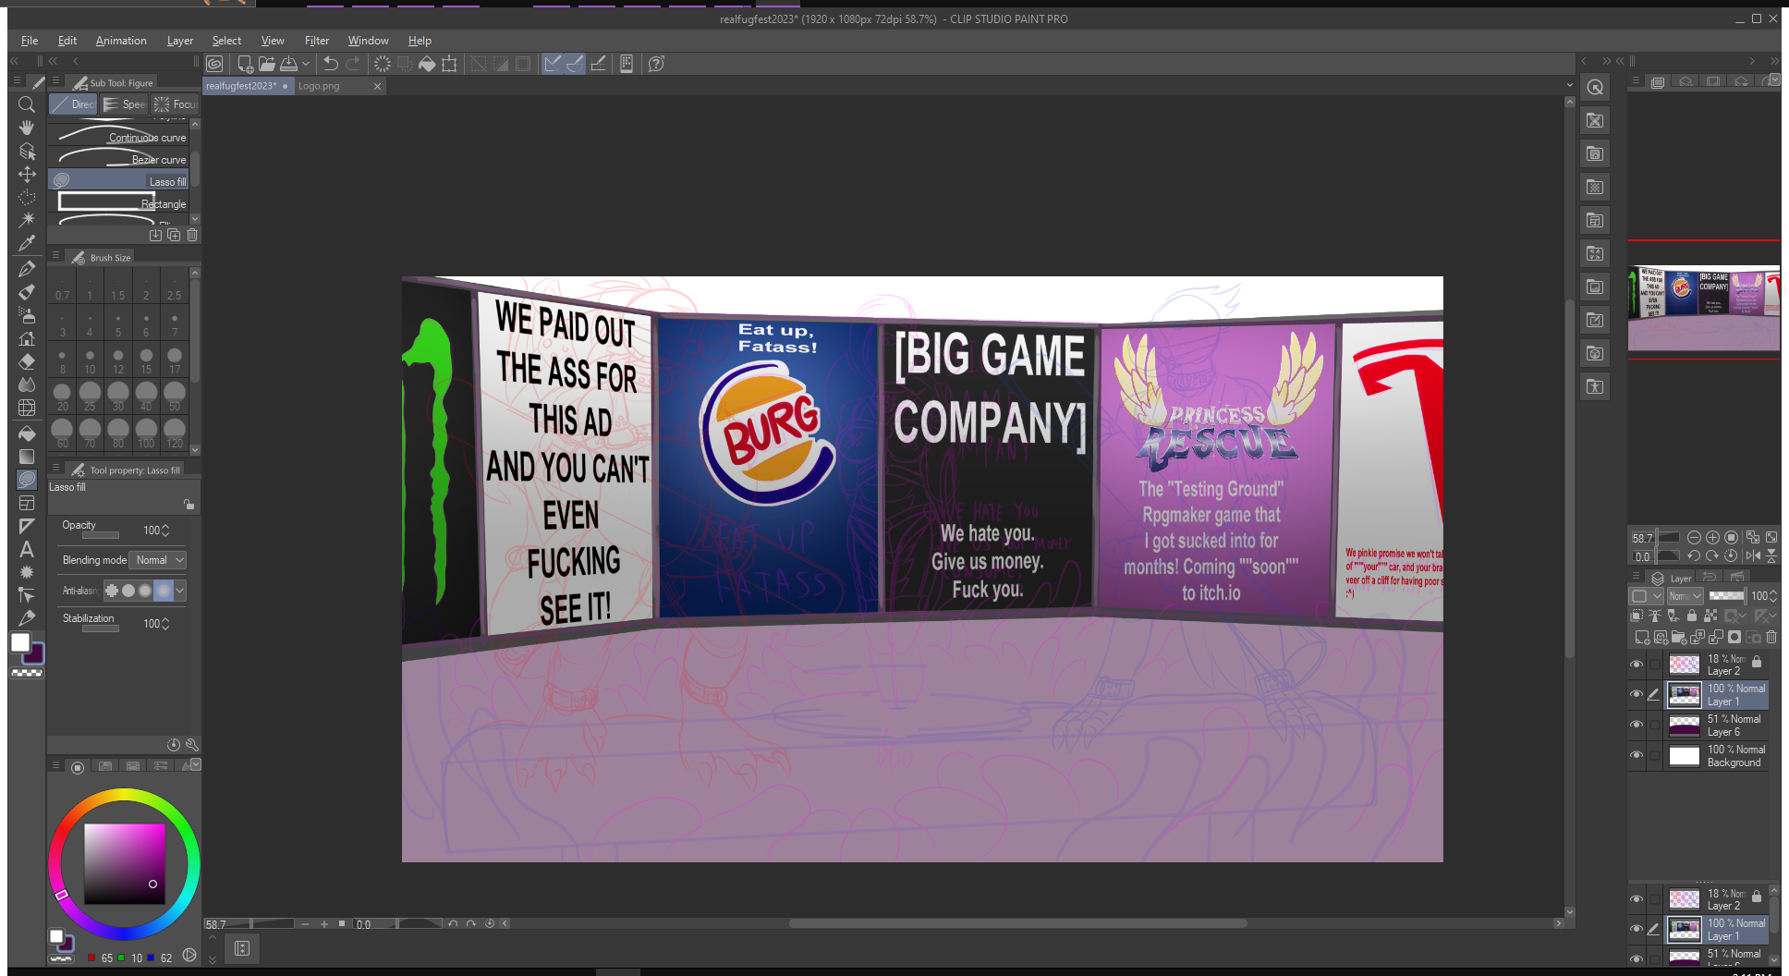Flip the canvas horizontally in Navigator
This screenshot has width=1789, height=976.
click(x=1753, y=555)
